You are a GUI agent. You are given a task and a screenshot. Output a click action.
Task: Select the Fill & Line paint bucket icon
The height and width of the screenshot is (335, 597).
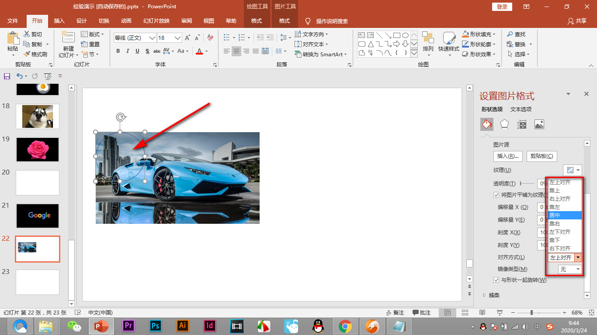coord(487,125)
